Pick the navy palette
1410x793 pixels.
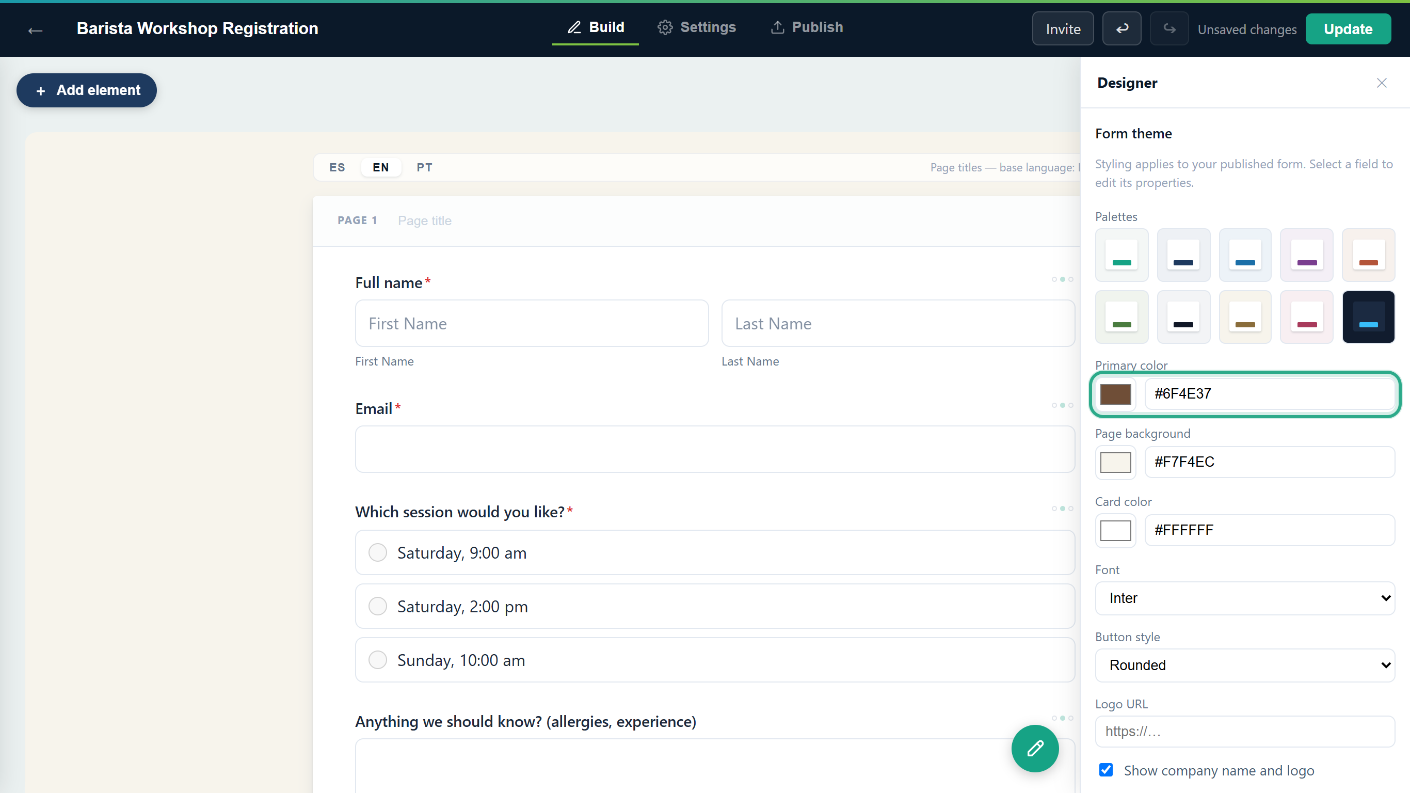pos(1183,255)
